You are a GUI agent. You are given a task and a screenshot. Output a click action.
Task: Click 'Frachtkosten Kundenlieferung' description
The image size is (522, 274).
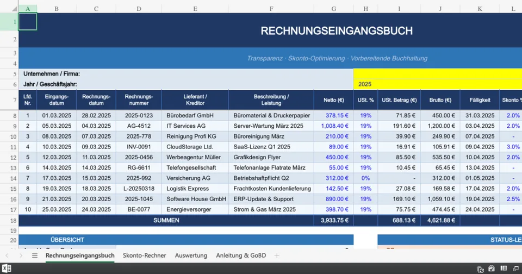[x=271, y=189]
